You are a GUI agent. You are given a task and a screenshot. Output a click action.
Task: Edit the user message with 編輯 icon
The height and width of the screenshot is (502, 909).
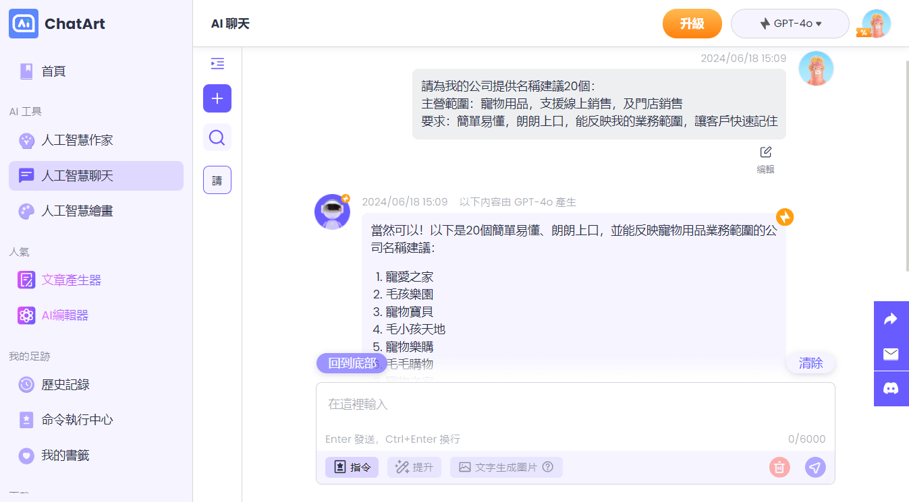pos(765,160)
